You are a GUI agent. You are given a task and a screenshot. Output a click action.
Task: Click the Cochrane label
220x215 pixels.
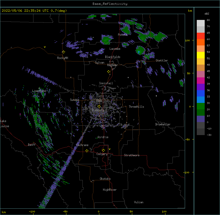point(82,145)
